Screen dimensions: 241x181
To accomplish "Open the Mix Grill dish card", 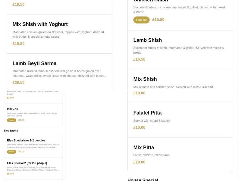I will click(x=13, y=109).
